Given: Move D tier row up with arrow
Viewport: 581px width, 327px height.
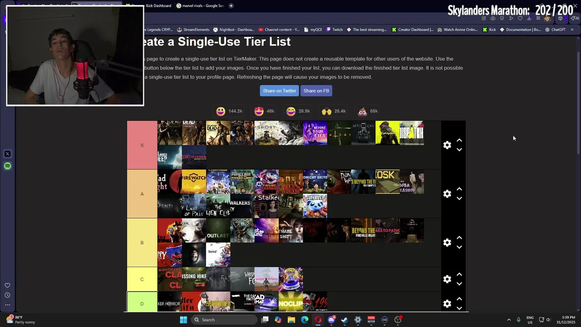Looking at the screenshot, I should pos(459,299).
